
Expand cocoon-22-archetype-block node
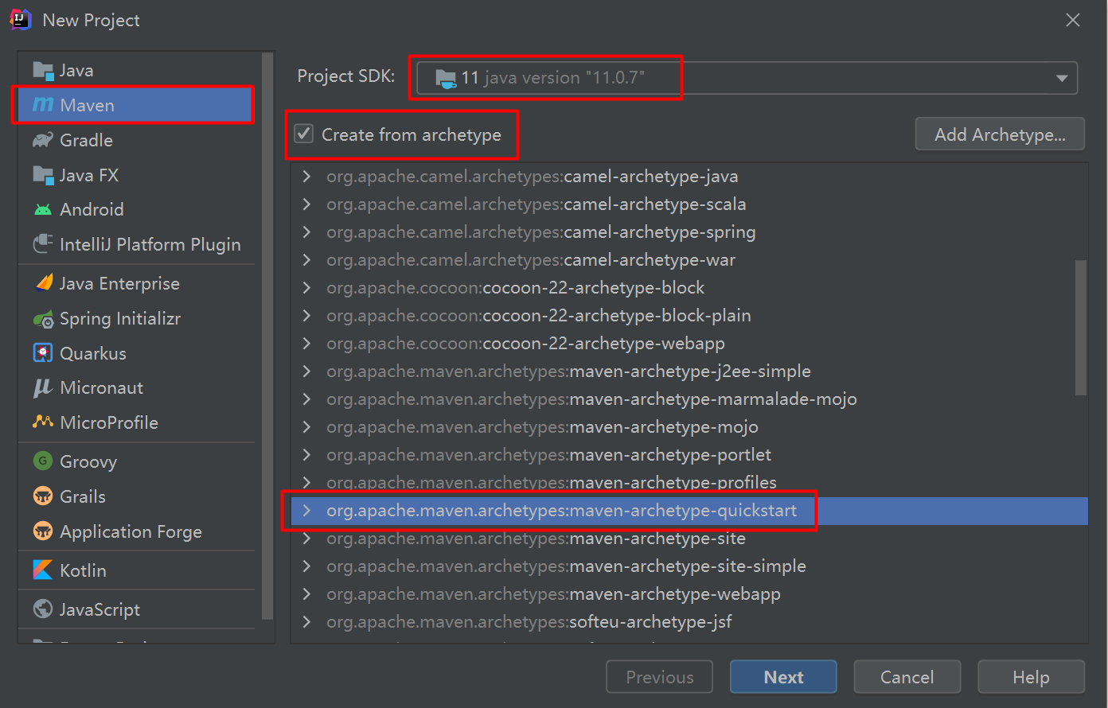pos(307,288)
